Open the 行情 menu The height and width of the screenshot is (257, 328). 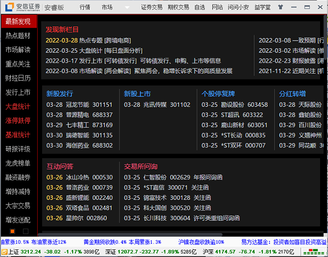[x=85, y=7]
